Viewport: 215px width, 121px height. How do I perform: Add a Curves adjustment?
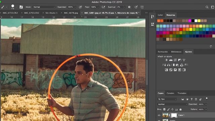pyautogui.click(x=175, y=60)
